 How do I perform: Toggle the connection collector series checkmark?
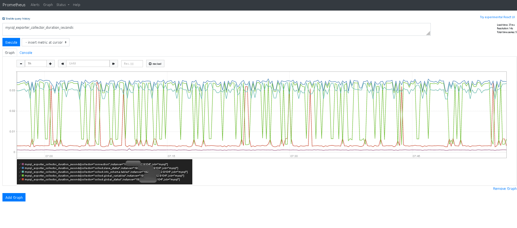[x=20, y=164]
